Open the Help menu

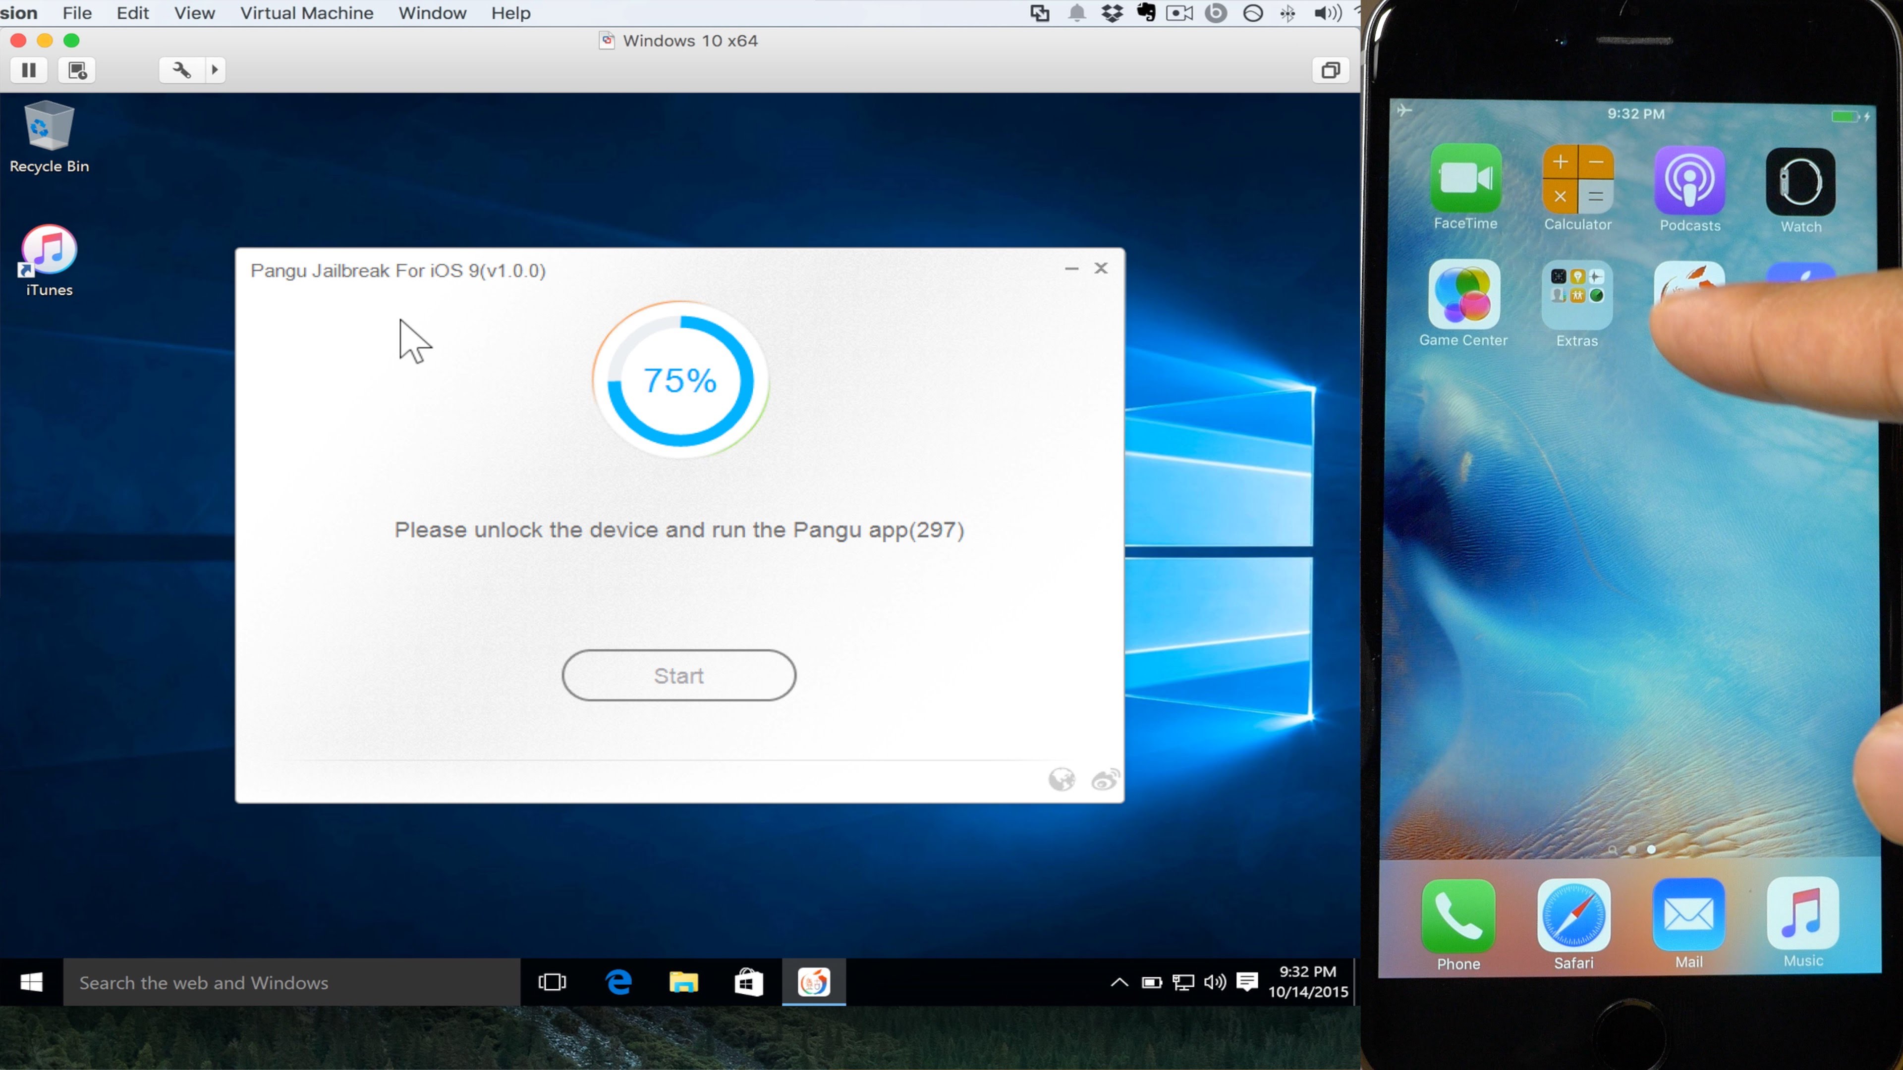tap(511, 13)
